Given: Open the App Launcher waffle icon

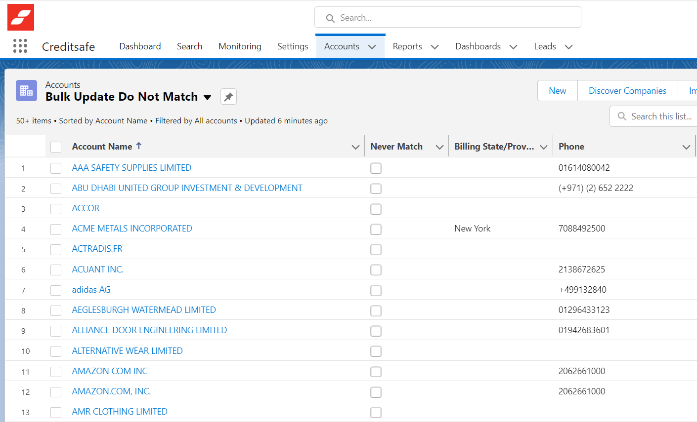Looking at the screenshot, I should pos(20,46).
